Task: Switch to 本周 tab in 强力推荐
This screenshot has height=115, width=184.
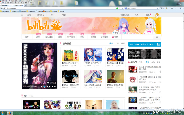Action: pyautogui.click(x=123, y=43)
